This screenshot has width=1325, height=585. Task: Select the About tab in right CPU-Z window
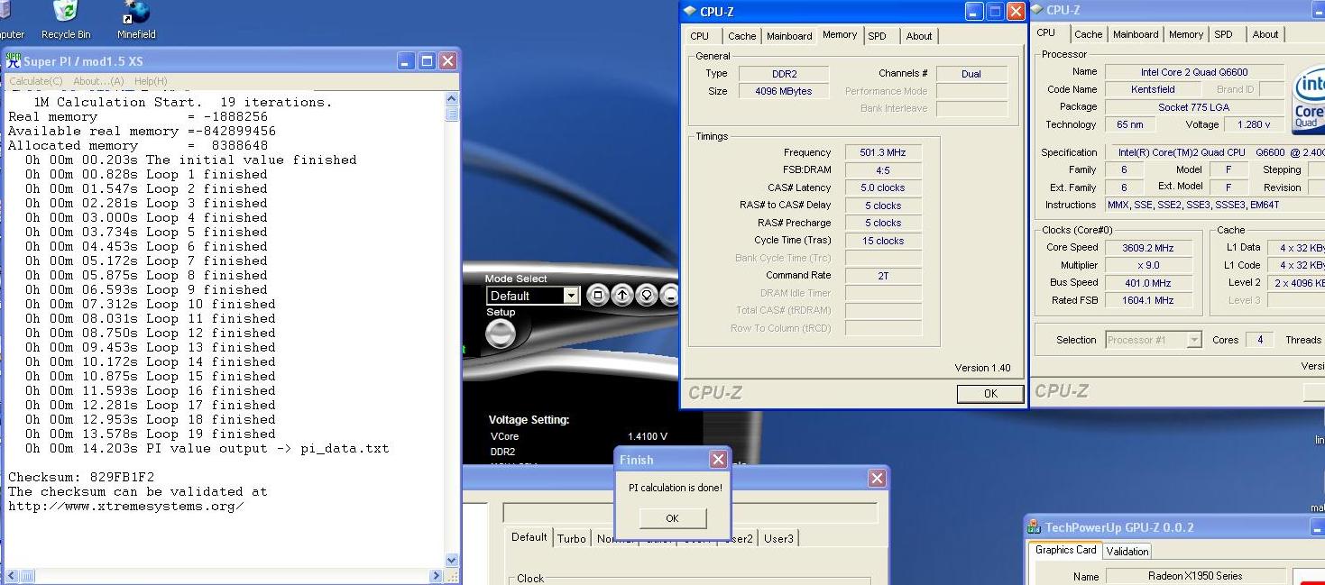pos(1265,34)
